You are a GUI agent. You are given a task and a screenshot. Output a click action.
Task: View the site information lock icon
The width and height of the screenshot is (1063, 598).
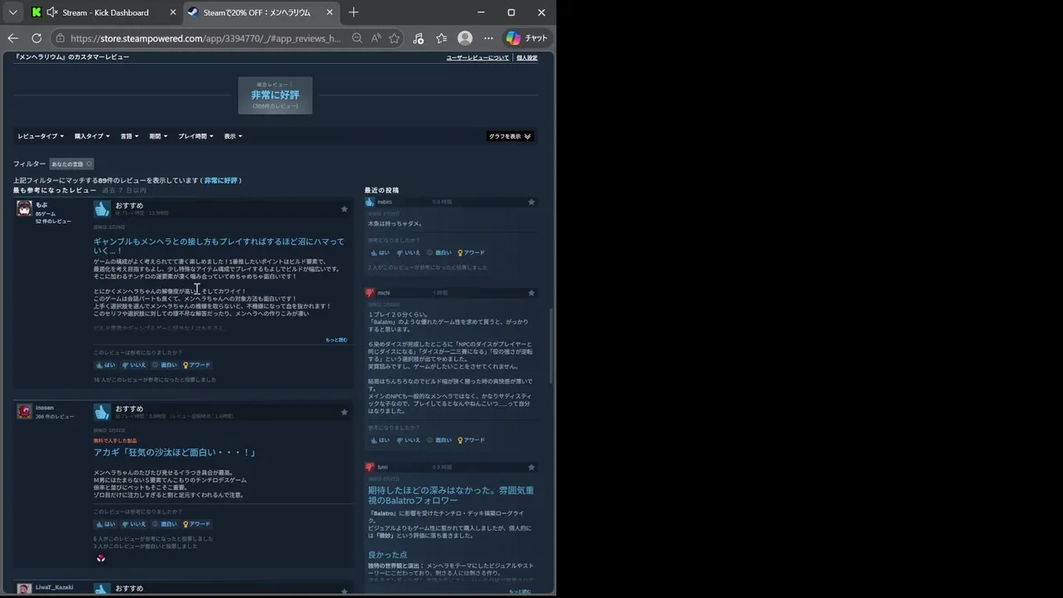coord(60,38)
